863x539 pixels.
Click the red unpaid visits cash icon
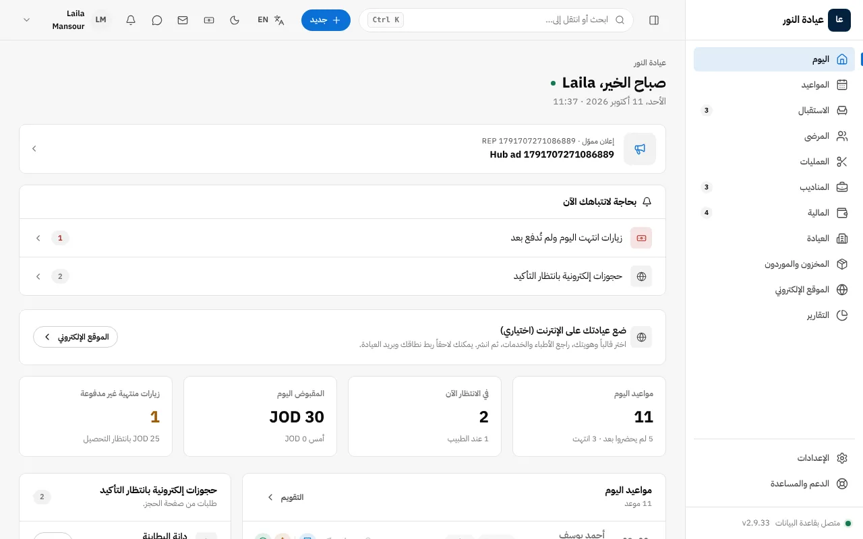[x=641, y=238]
